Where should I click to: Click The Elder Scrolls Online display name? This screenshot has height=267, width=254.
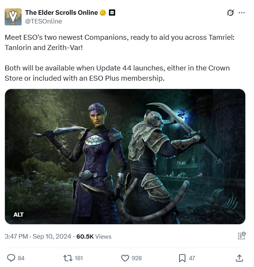(61, 12)
